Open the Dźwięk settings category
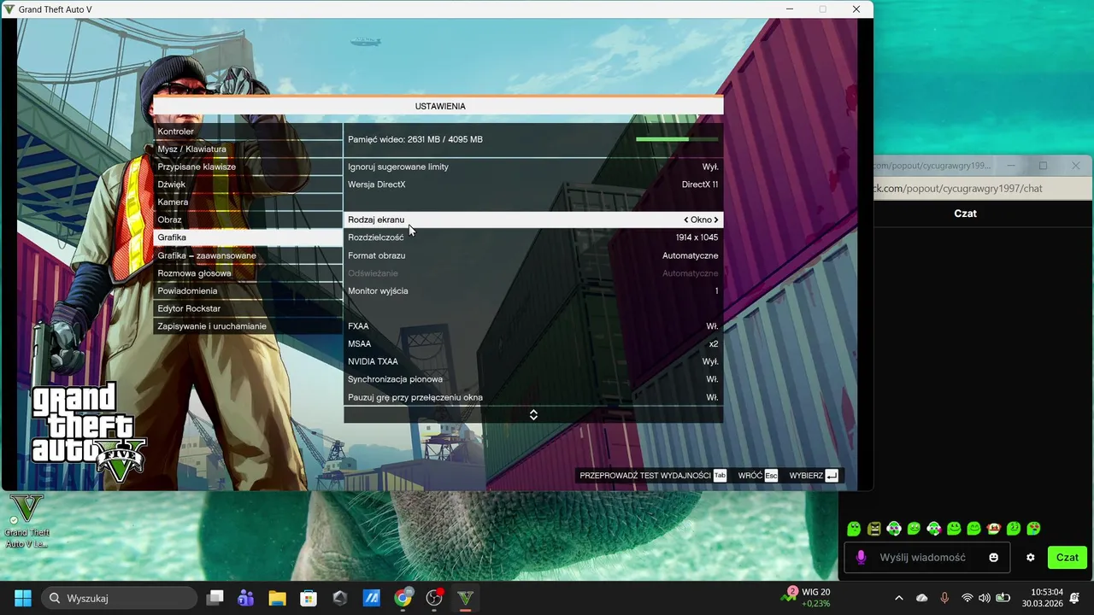1094x615 pixels. (248, 184)
